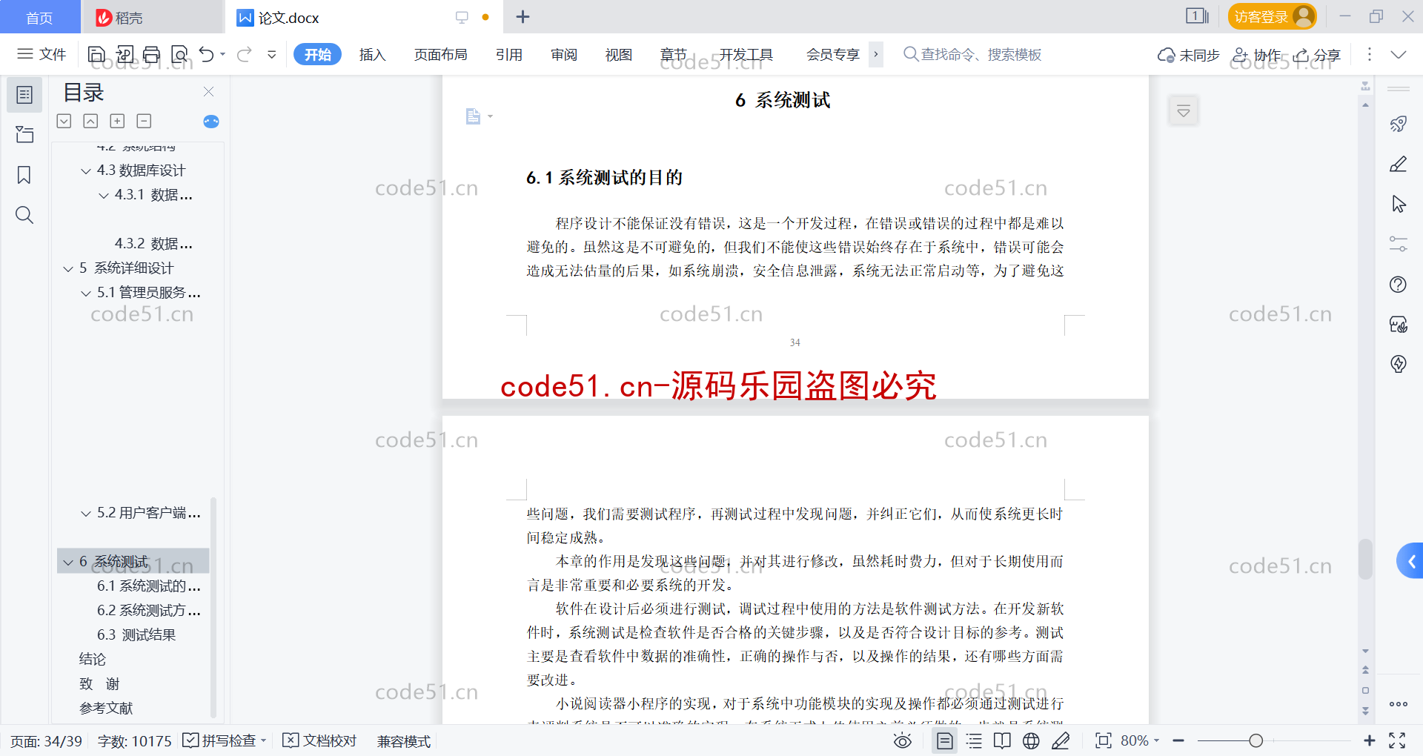Click the page count 页面: 34/39
The width and height of the screenshot is (1423, 756).
click(46, 741)
